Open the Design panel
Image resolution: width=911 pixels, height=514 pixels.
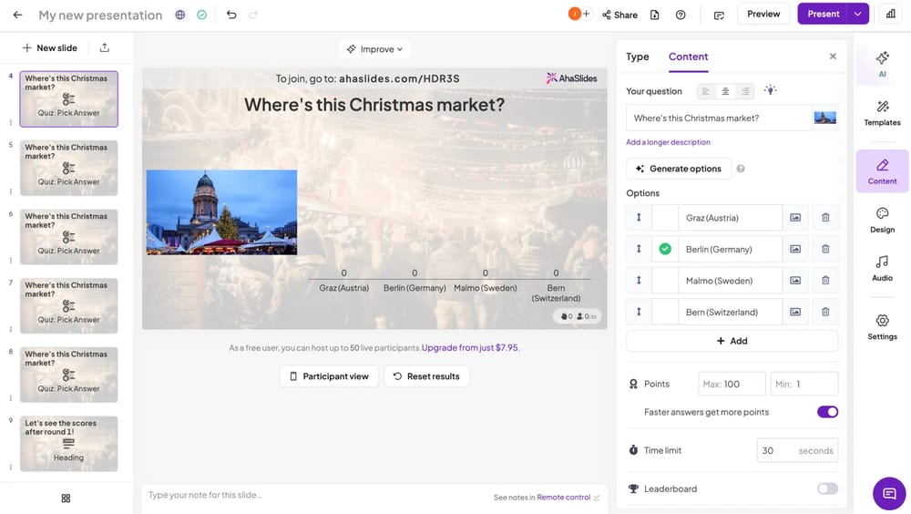point(882,220)
